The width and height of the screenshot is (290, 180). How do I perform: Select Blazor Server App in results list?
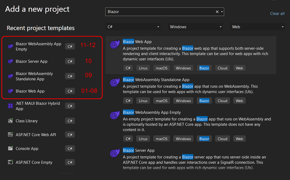[191, 160]
